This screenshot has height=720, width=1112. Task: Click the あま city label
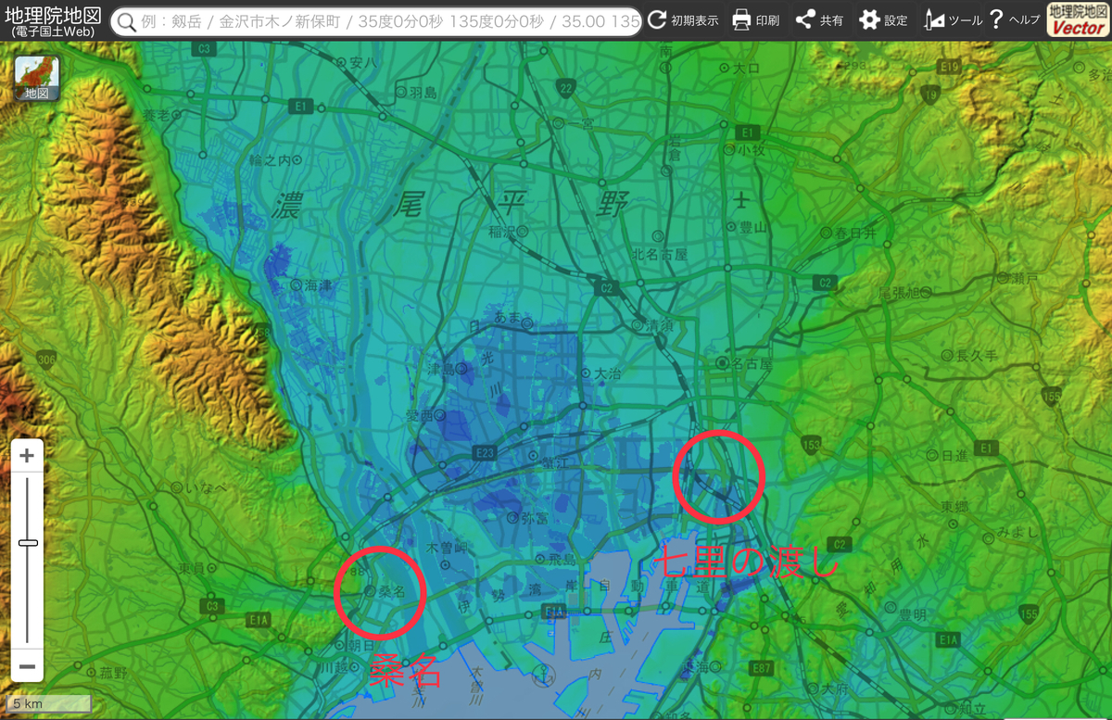coord(507,318)
